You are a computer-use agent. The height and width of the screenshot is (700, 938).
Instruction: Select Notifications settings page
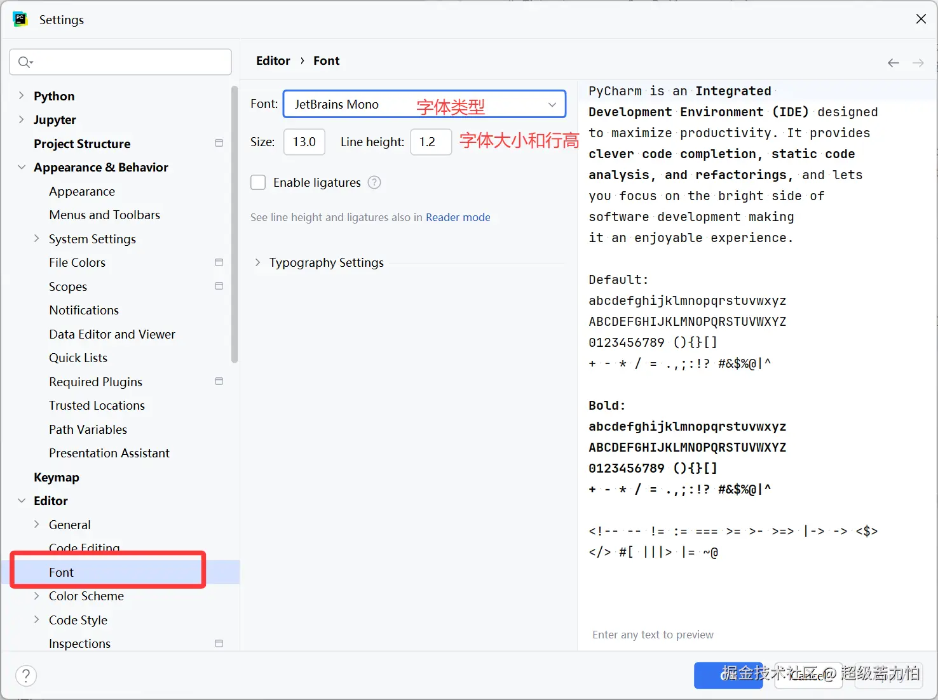(x=84, y=310)
